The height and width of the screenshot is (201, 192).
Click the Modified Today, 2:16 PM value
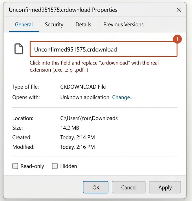78,147
